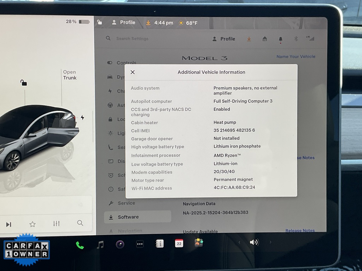Favorite the track with star icon
This screenshot has width=362, height=271.
[x=33, y=224]
